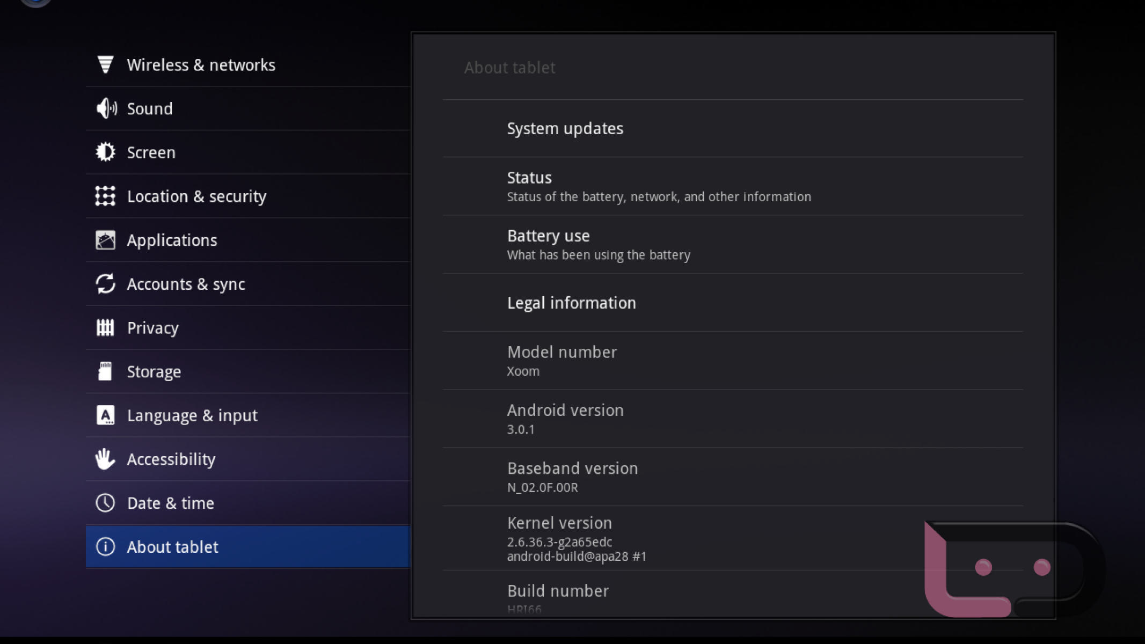
Task: Click the Sound speaker icon
Action: tap(106, 108)
